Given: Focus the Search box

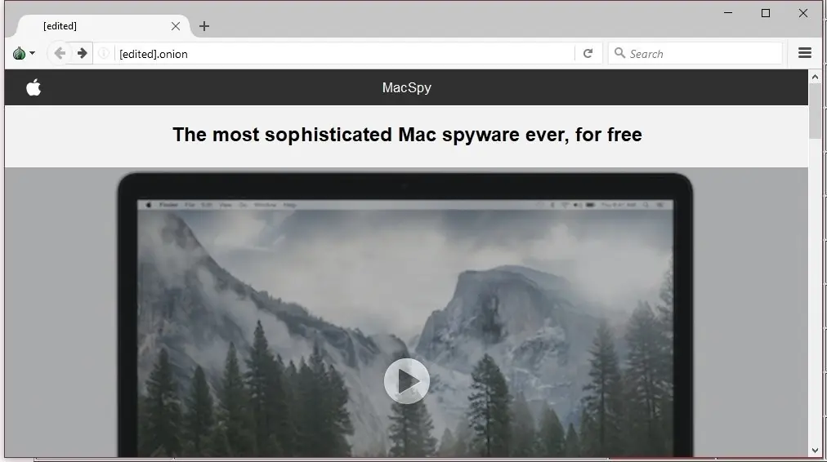Looking at the screenshot, I should [695, 54].
